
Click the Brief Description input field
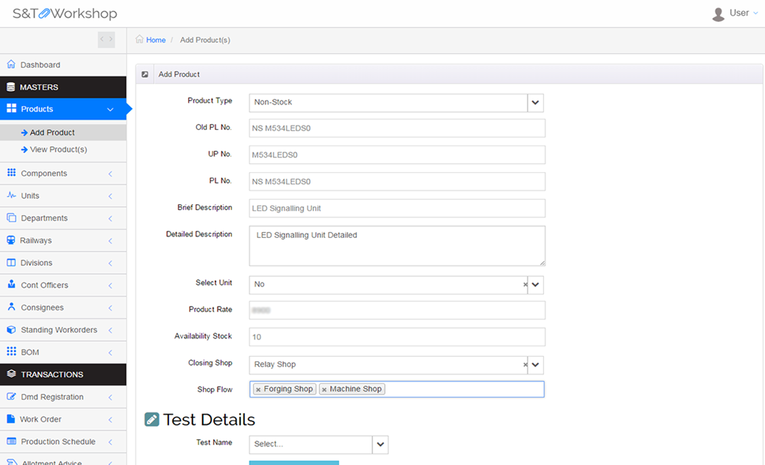(x=397, y=208)
